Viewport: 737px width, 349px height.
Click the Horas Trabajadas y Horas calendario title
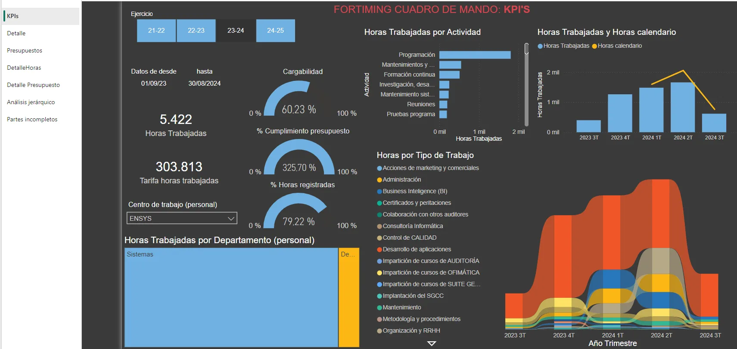[606, 32]
